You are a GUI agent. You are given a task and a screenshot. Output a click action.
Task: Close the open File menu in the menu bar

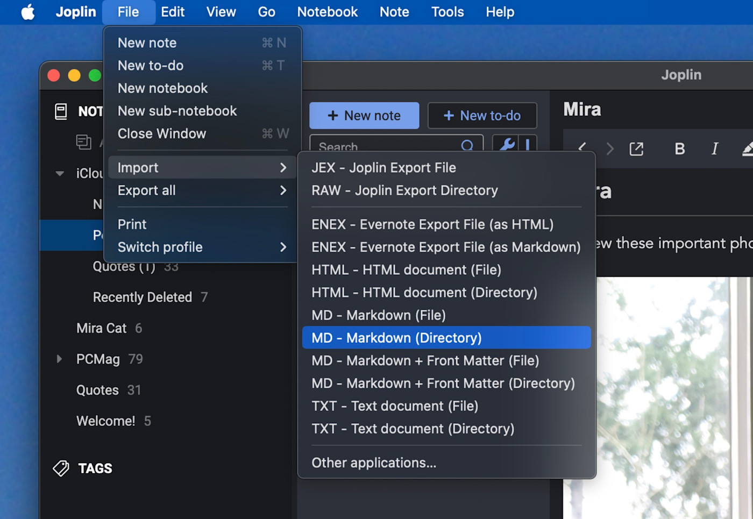coord(128,12)
